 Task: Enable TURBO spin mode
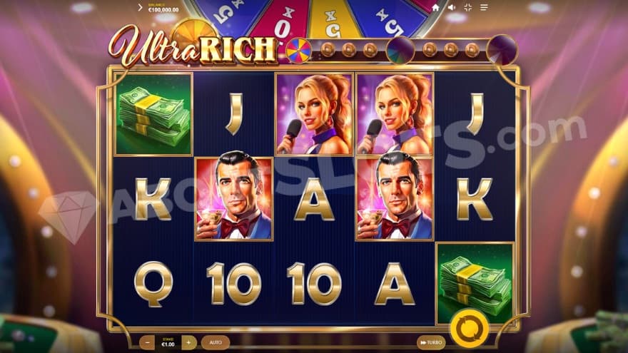coord(431,342)
